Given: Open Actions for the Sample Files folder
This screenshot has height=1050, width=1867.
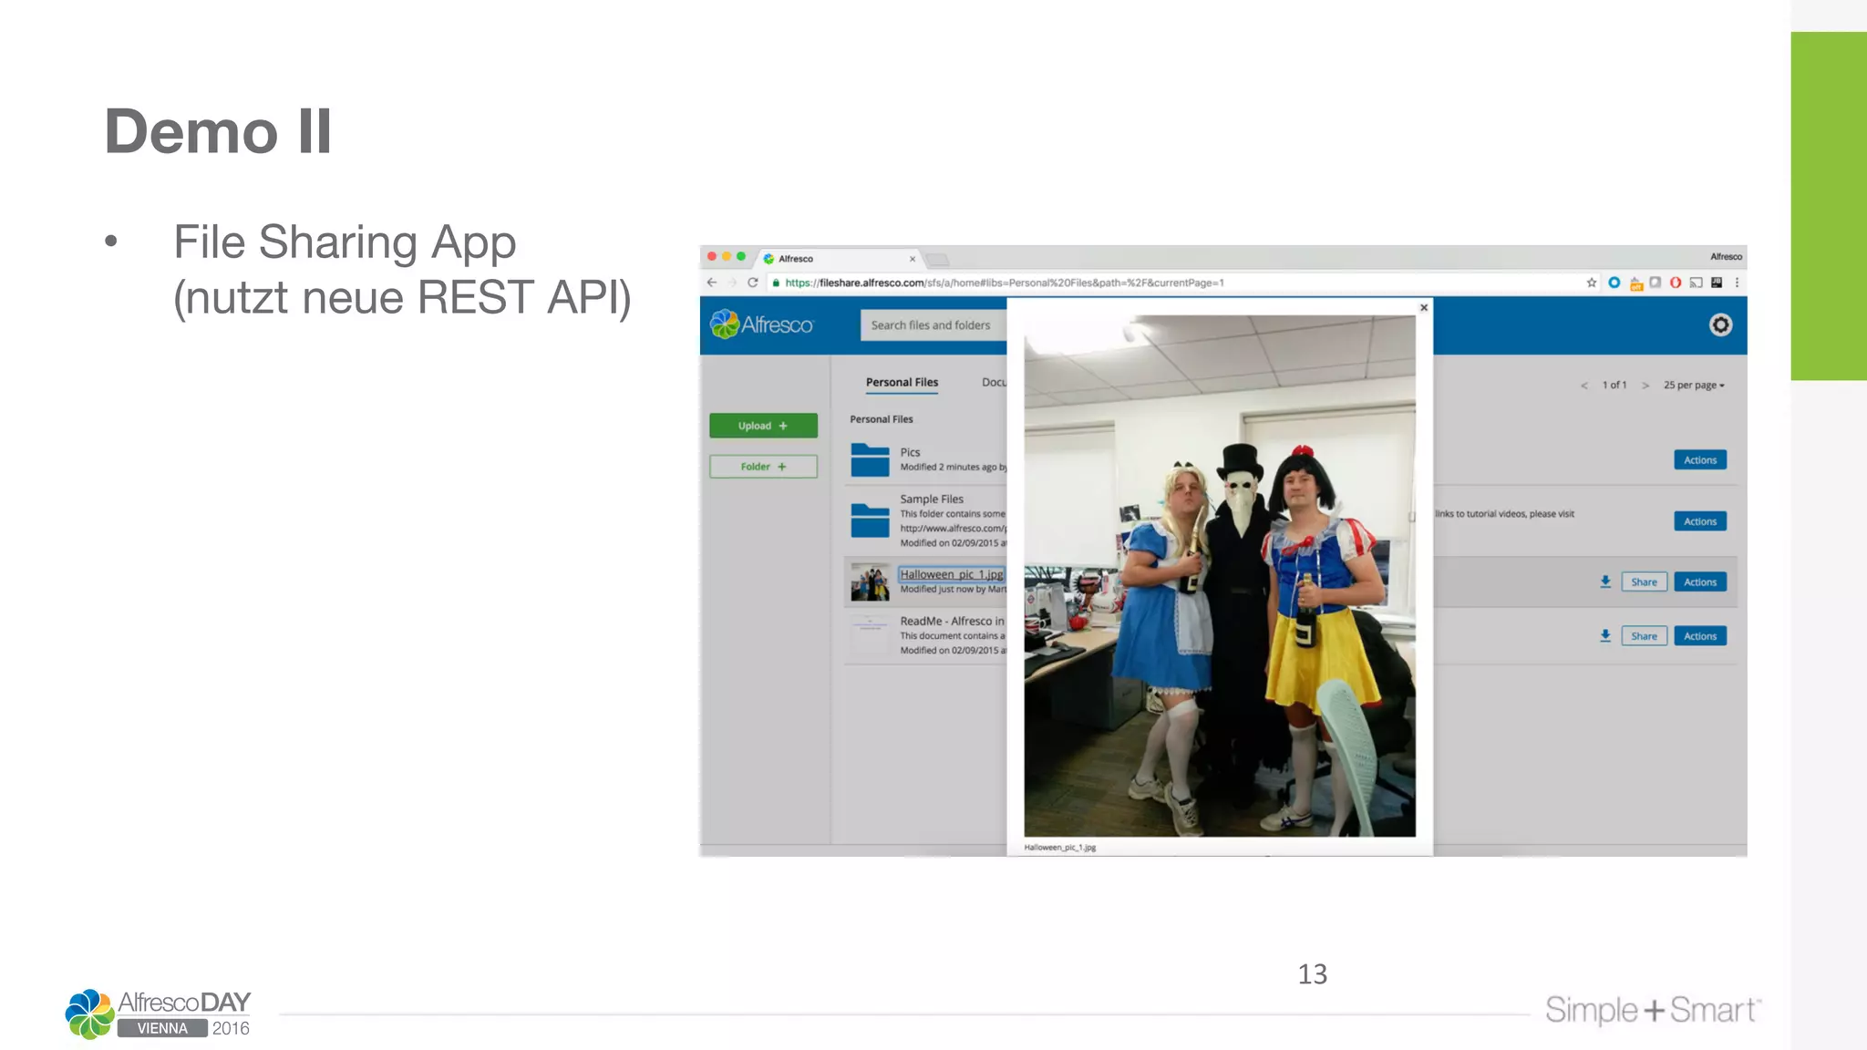Looking at the screenshot, I should point(1700,521).
